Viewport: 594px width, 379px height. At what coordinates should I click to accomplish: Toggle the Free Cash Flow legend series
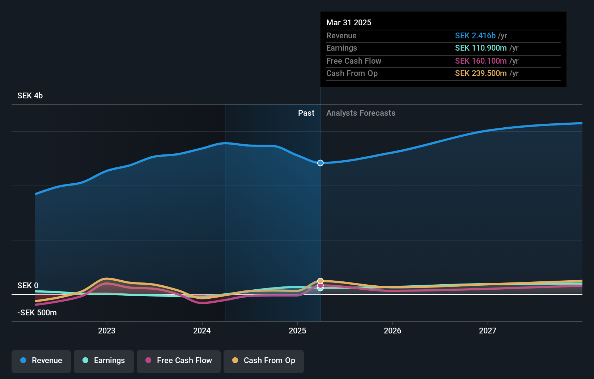(x=179, y=361)
